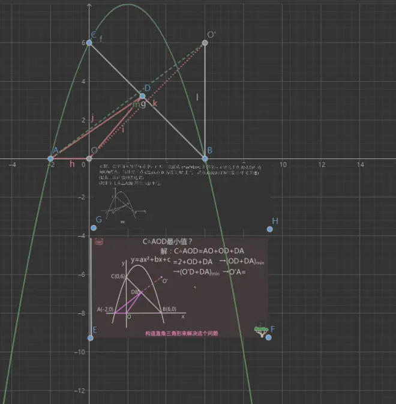Click the gray reflected point O'
This screenshot has height=404, width=396.
pos(205,43)
